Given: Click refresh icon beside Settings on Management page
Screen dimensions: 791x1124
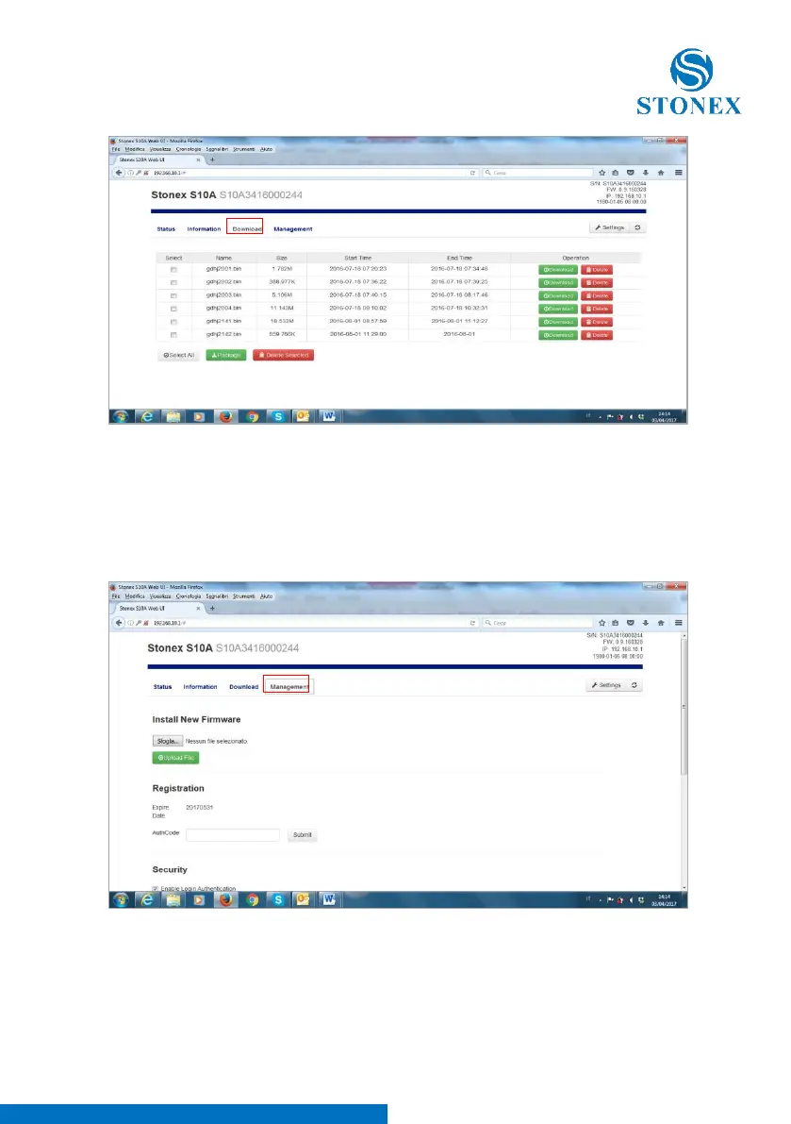Looking at the screenshot, I should pyautogui.click(x=634, y=685).
